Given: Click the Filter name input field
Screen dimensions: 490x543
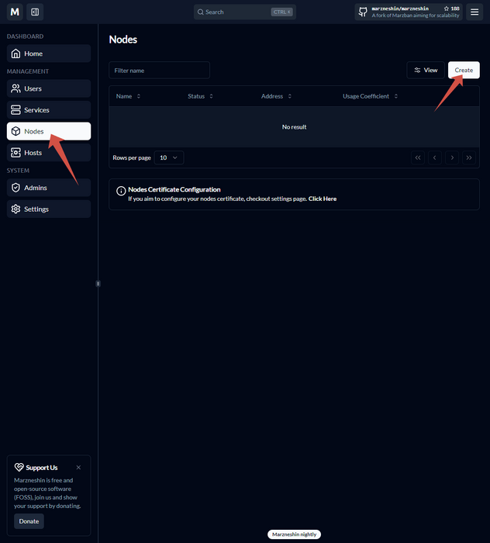Looking at the screenshot, I should tap(159, 71).
